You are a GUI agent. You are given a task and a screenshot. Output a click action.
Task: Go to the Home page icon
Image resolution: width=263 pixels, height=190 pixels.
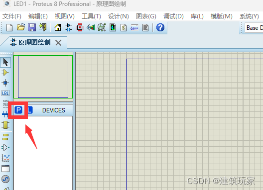[x=58, y=27]
